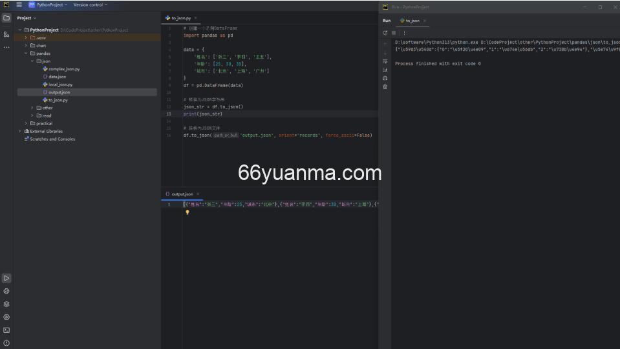Screen dimensions: 620x349
Task: Open the Python Packages tool window
Action: 6,304
